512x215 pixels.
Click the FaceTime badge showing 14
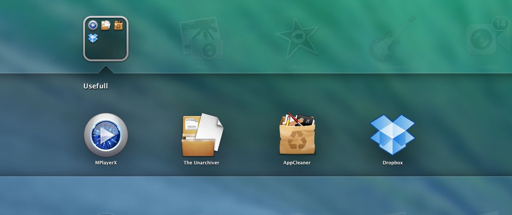click(501, 24)
